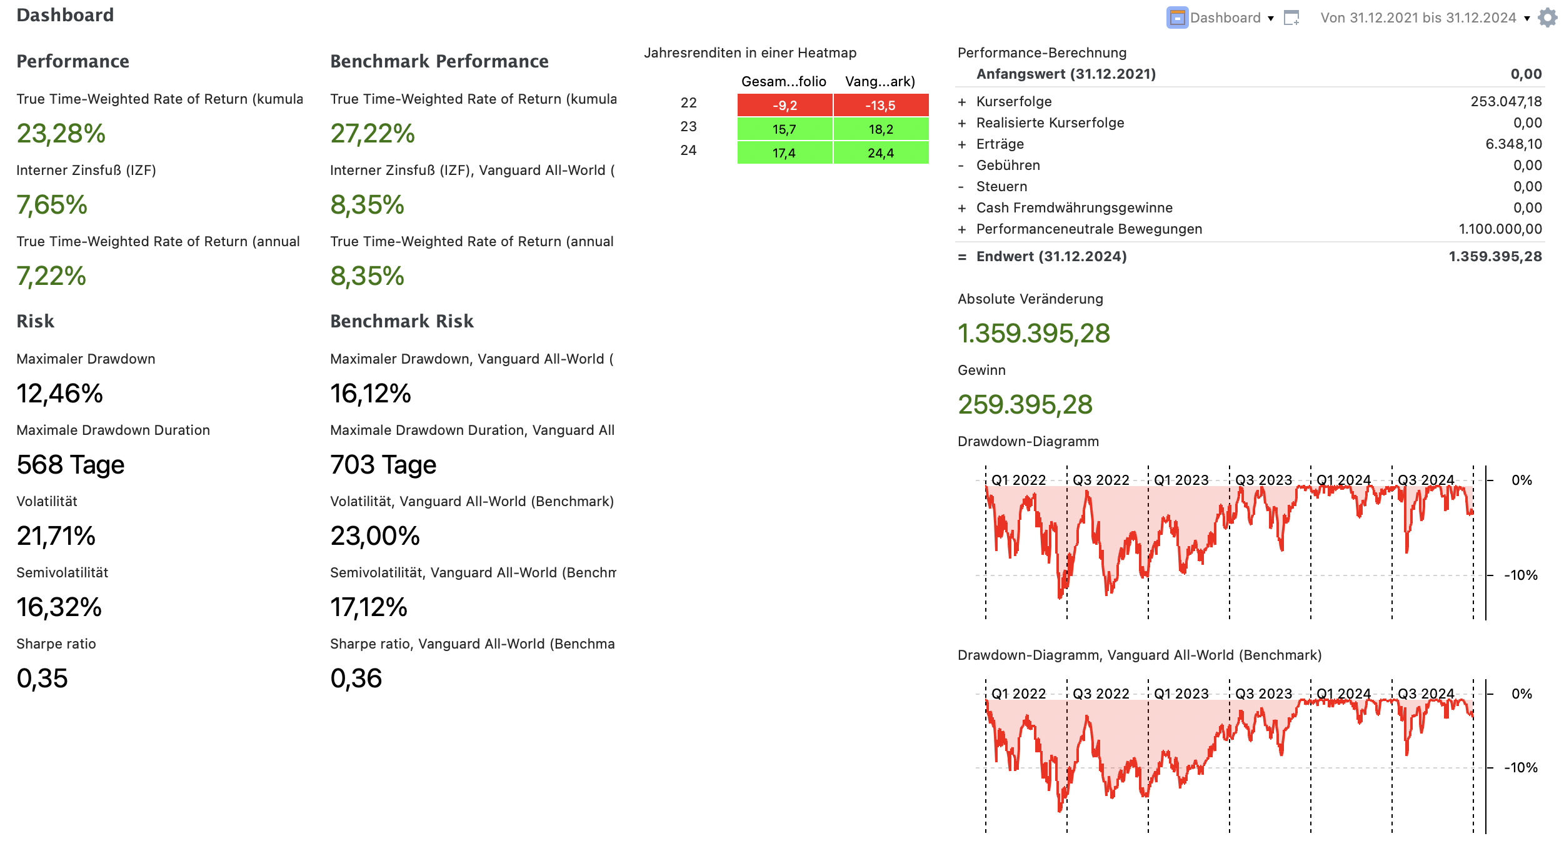This screenshot has width=1564, height=841.
Task: Select the Benchmark Risk column heading
Action: point(401,321)
